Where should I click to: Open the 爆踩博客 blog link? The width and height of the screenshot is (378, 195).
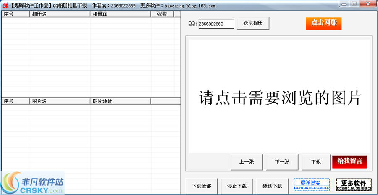pyautogui.click(x=312, y=184)
